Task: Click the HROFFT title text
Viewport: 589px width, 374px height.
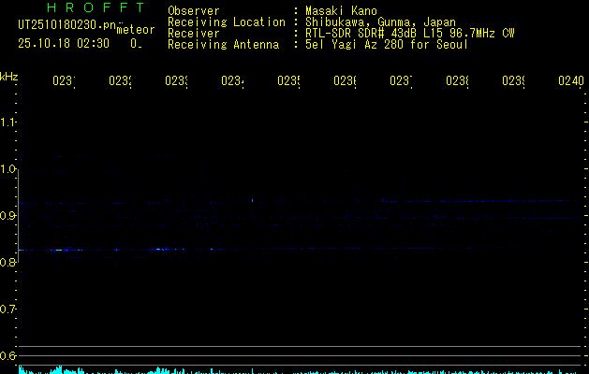Action: click(96, 7)
